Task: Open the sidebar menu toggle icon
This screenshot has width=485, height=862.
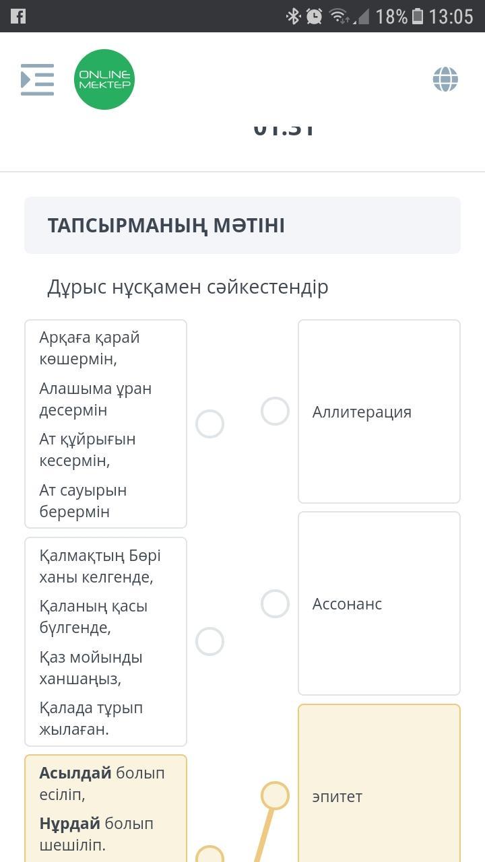Action: 37,79
